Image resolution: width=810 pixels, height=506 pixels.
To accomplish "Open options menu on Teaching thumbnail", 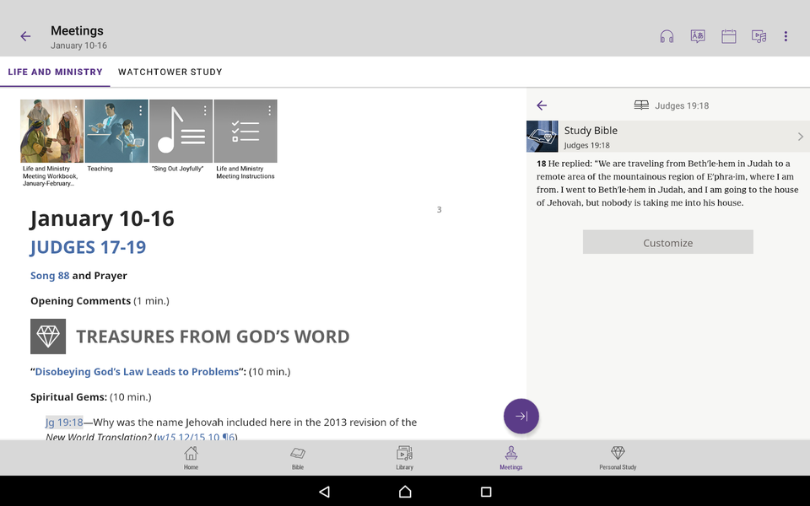I will [140, 110].
